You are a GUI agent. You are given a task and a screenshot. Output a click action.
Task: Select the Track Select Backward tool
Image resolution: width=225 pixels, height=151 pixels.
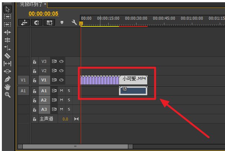click(x=7, y=24)
